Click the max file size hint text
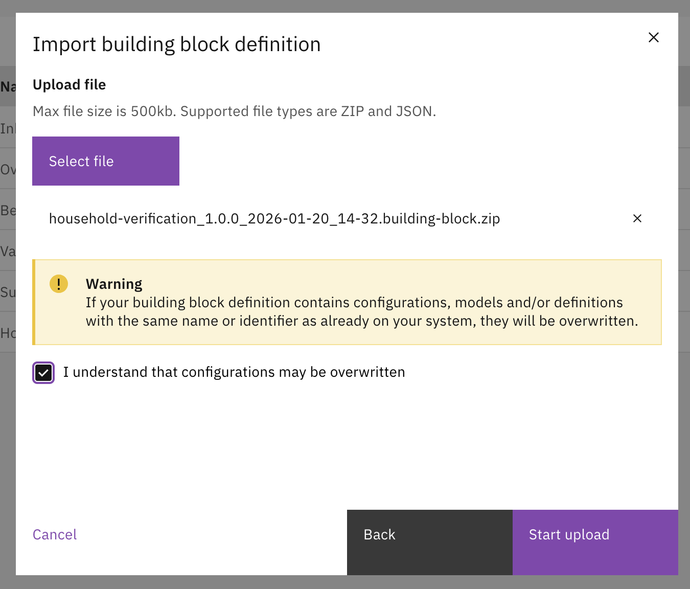Image resolution: width=690 pixels, height=589 pixels. 234,111
